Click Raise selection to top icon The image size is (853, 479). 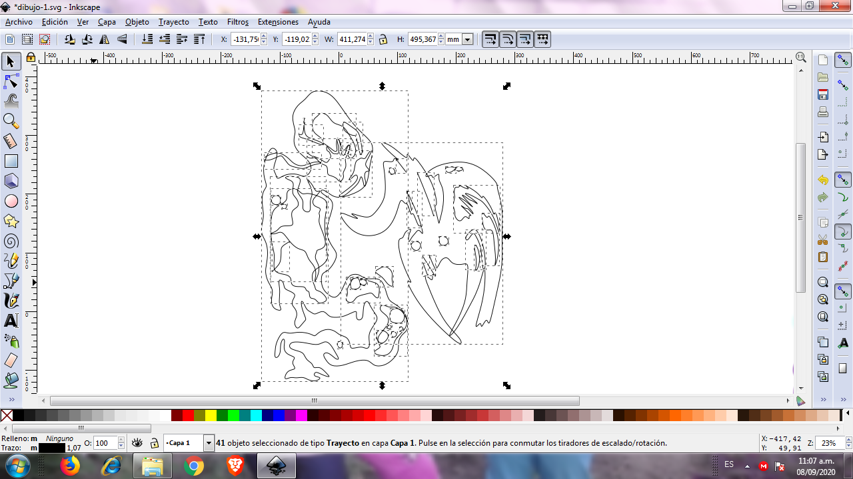pyautogui.click(x=199, y=39)
